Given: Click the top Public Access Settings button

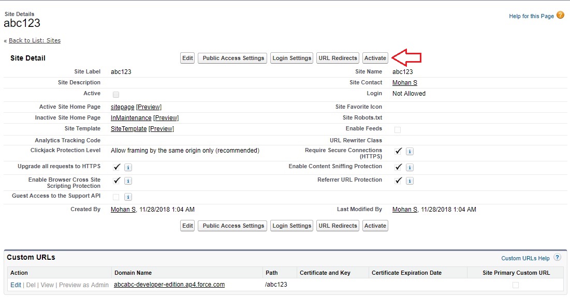Looking at the screenshot, I should point(233,58).
